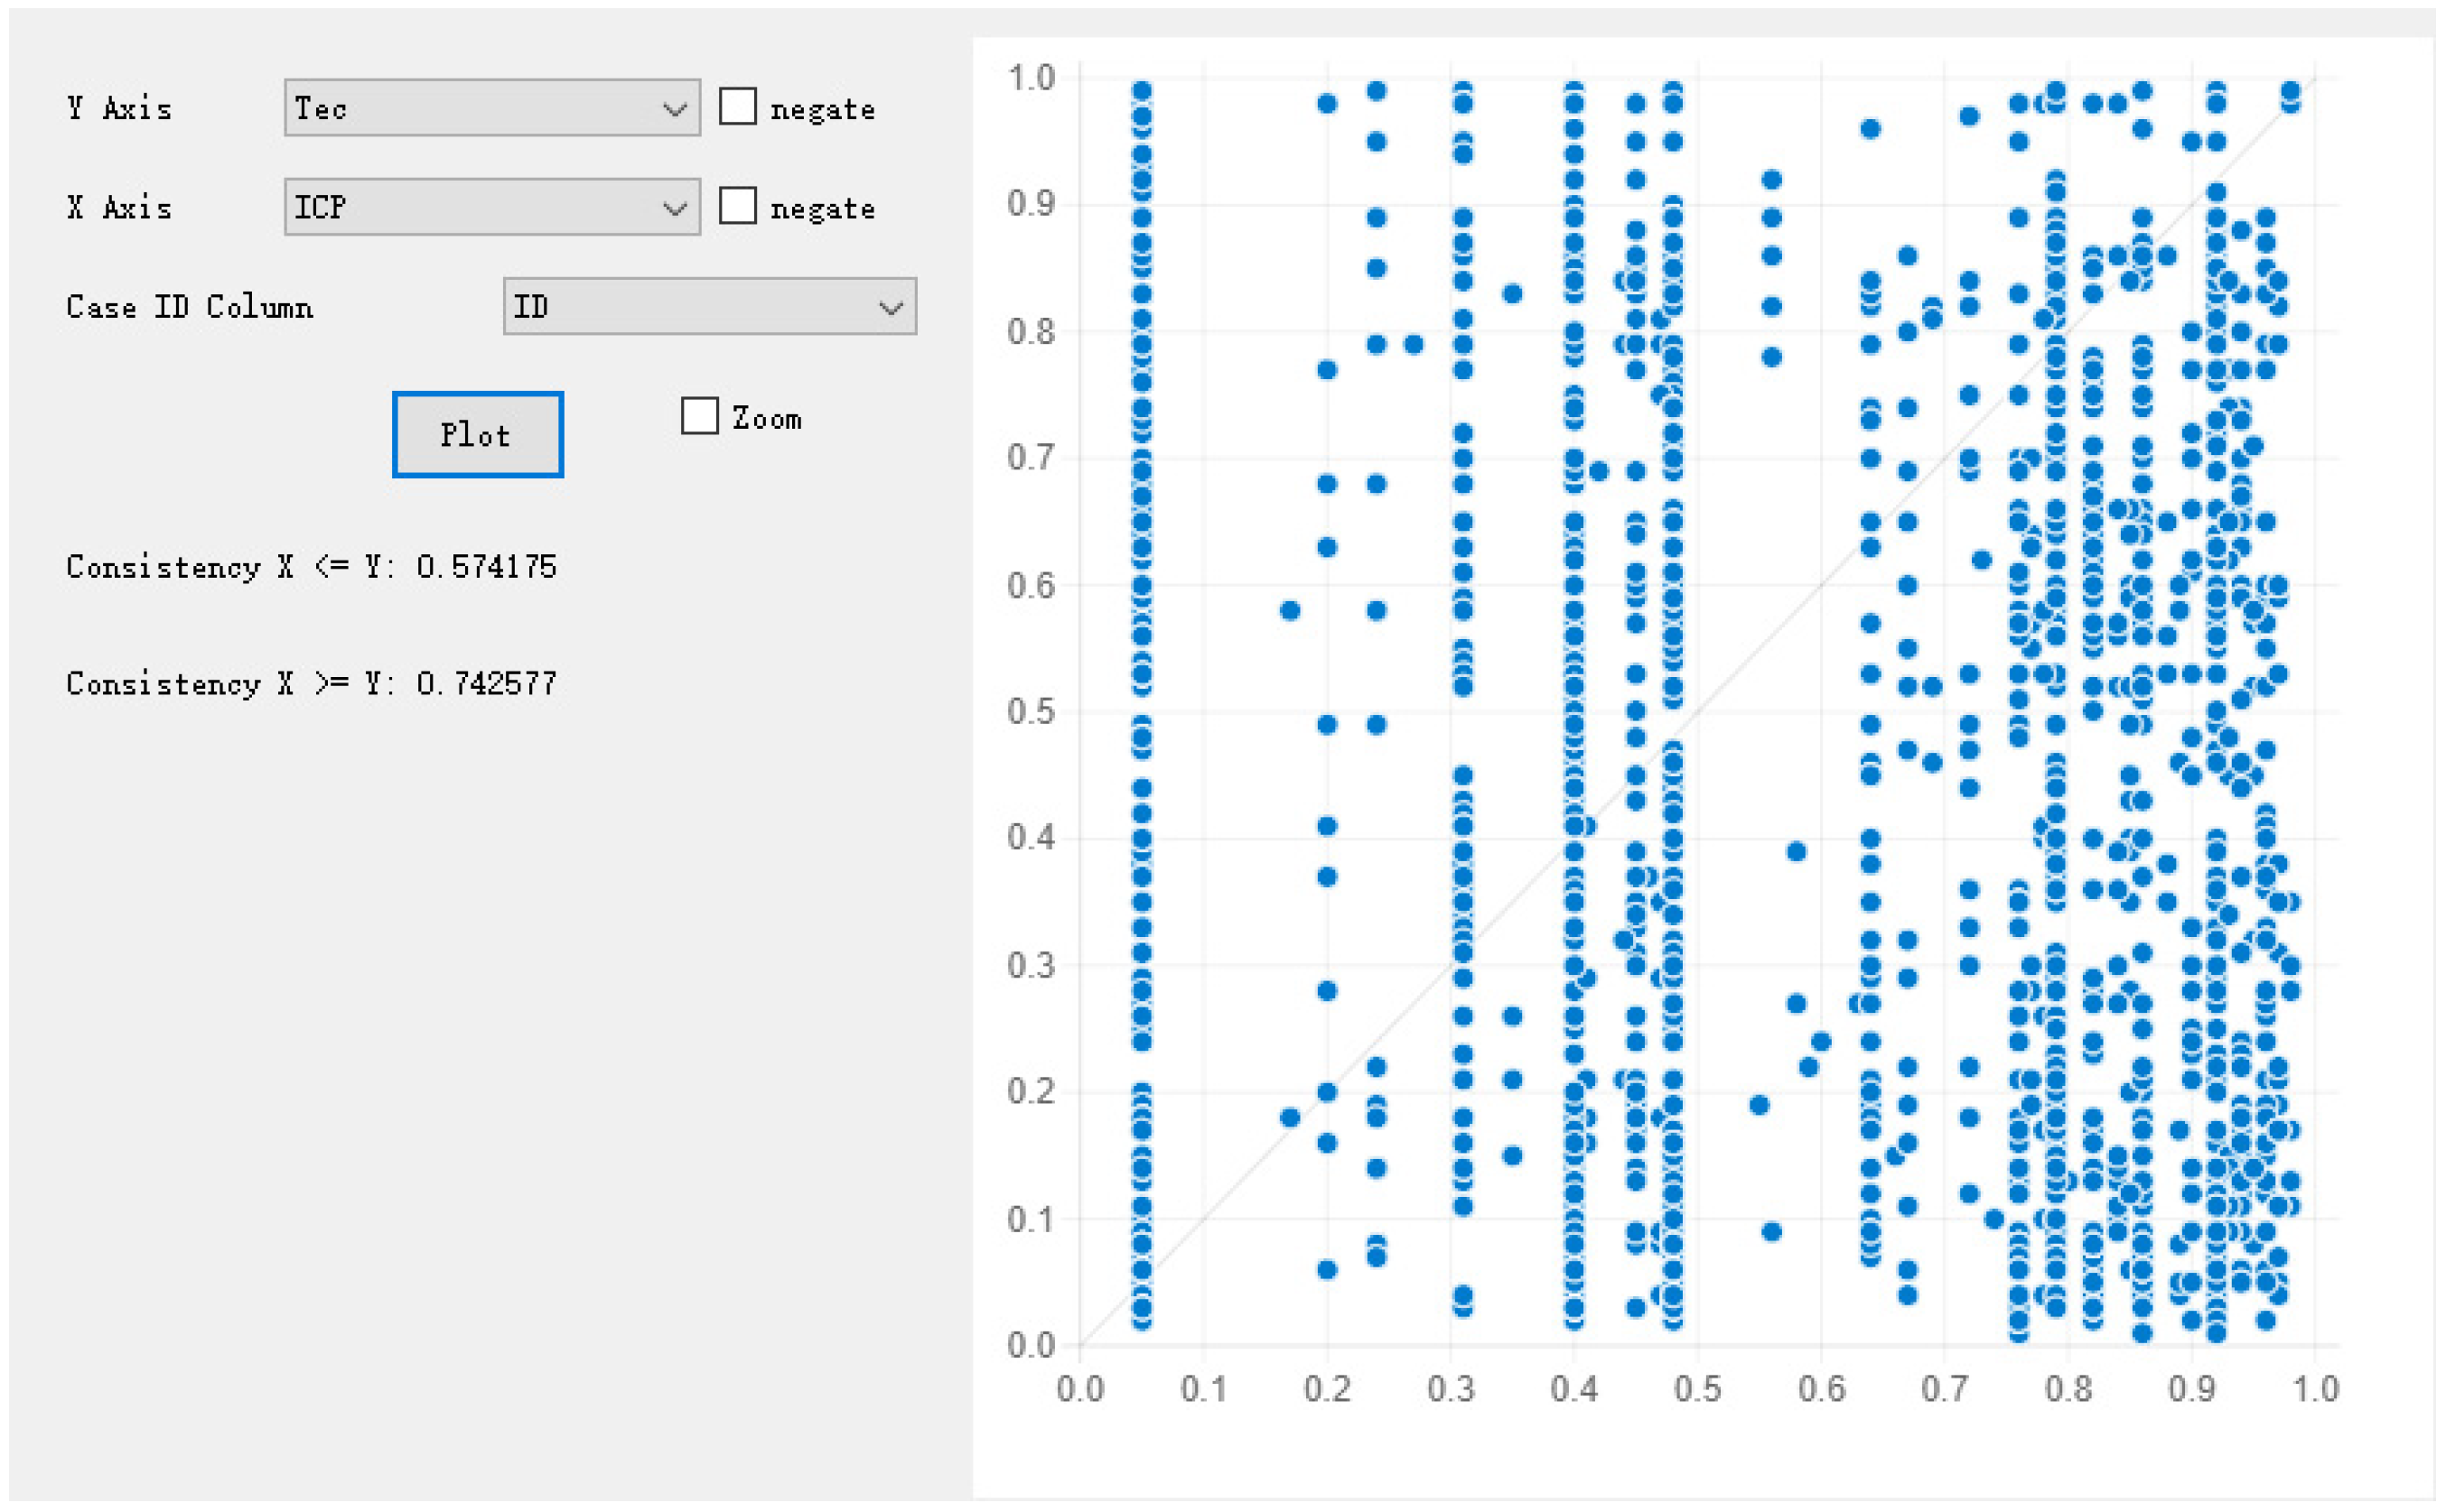The height and width of the screenshot is (1512, 2446).
Task: Click the 1.0 tick on the vertical axis
Action: [x=1032, y=78]
